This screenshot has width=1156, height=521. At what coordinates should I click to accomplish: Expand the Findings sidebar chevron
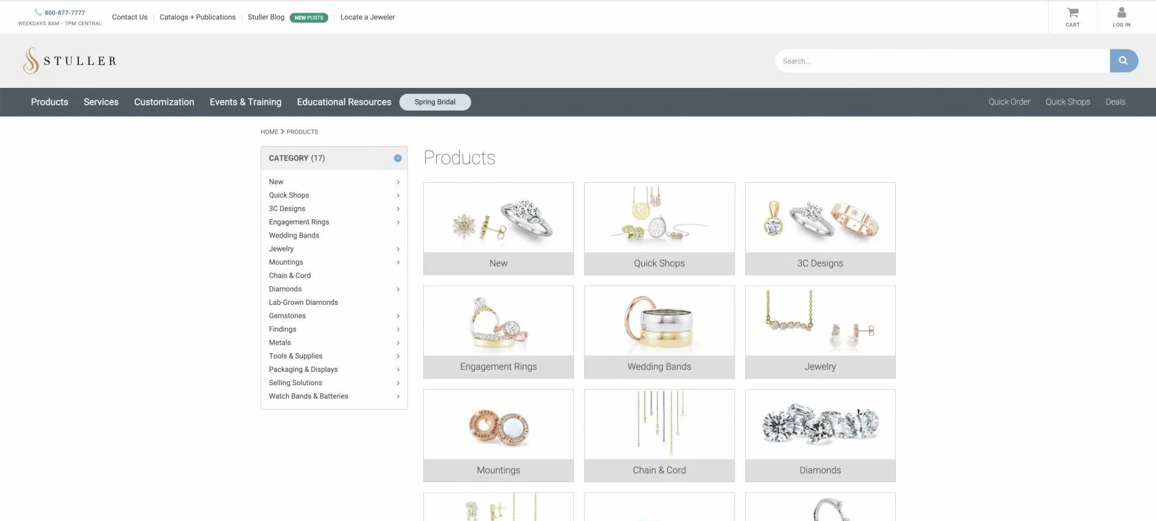tap(398, 330)
